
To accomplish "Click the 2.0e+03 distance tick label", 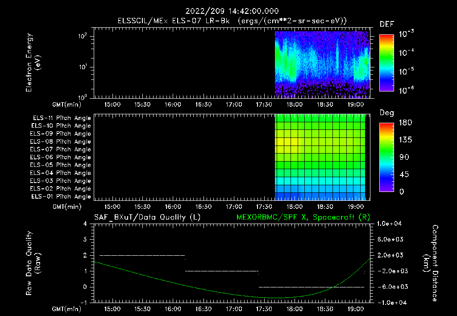I will point(391,255).
